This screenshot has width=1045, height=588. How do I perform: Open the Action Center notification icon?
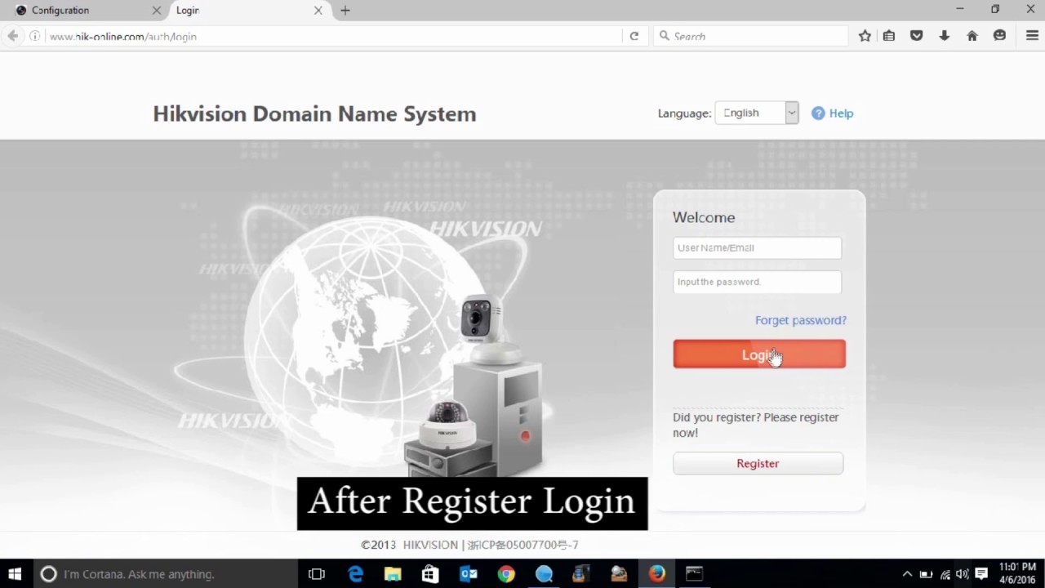[x=981, y=574]
